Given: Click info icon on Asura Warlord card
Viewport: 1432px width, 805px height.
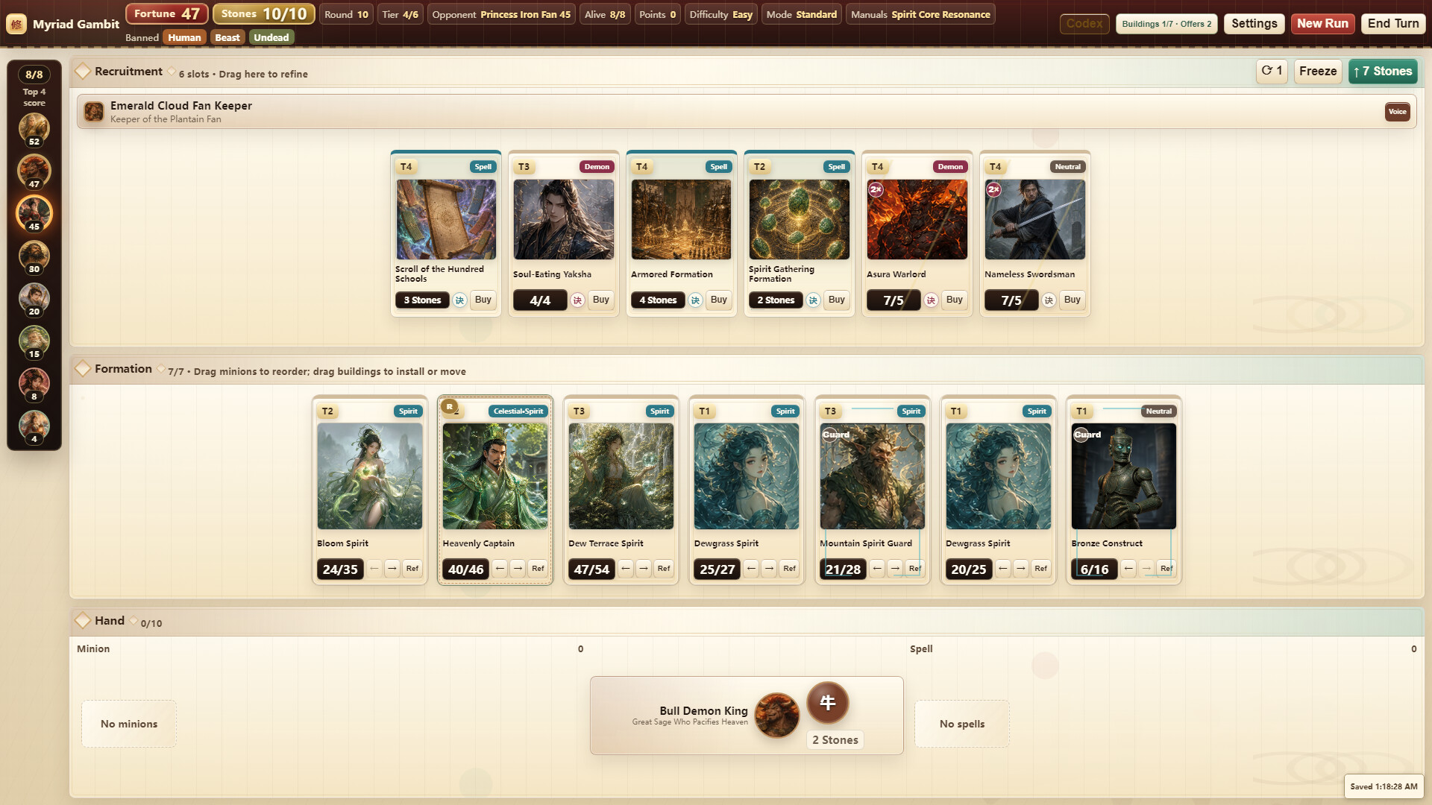Looking at the screenshot, I should (931, 300).
